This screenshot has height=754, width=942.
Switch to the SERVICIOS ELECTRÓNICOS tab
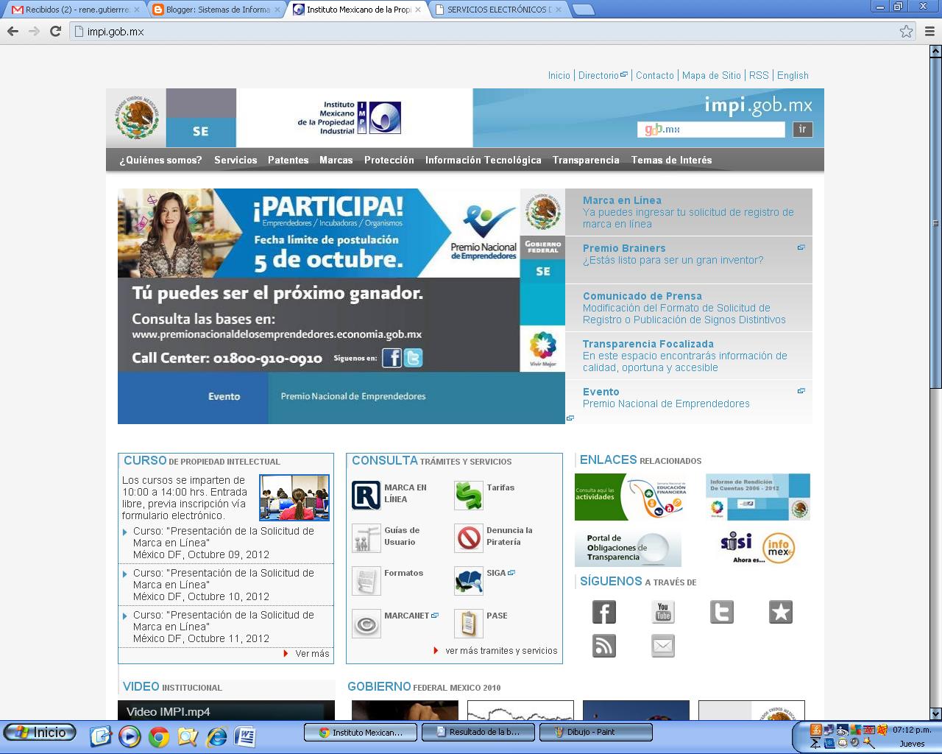coord(499,10)
